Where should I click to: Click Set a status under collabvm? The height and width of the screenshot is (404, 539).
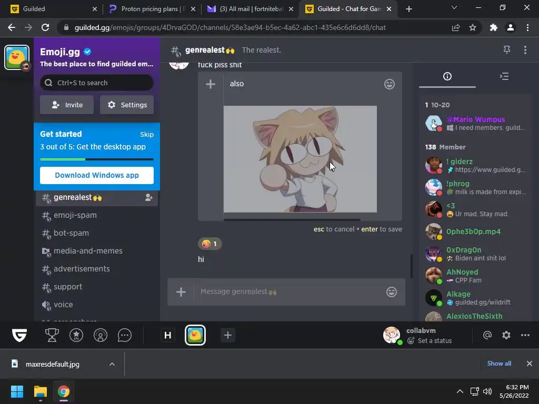click(430, 341)
